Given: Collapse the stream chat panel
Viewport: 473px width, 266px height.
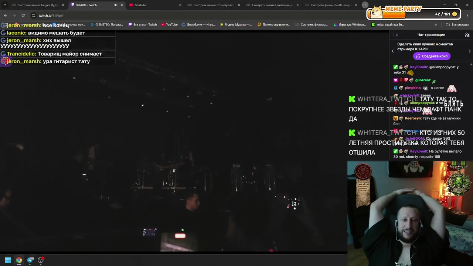Looking at the screenshot, I should coord(395,35).
